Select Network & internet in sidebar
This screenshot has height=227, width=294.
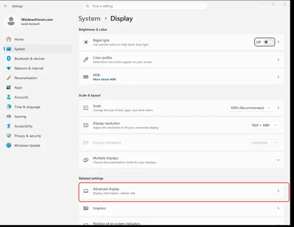38,68
